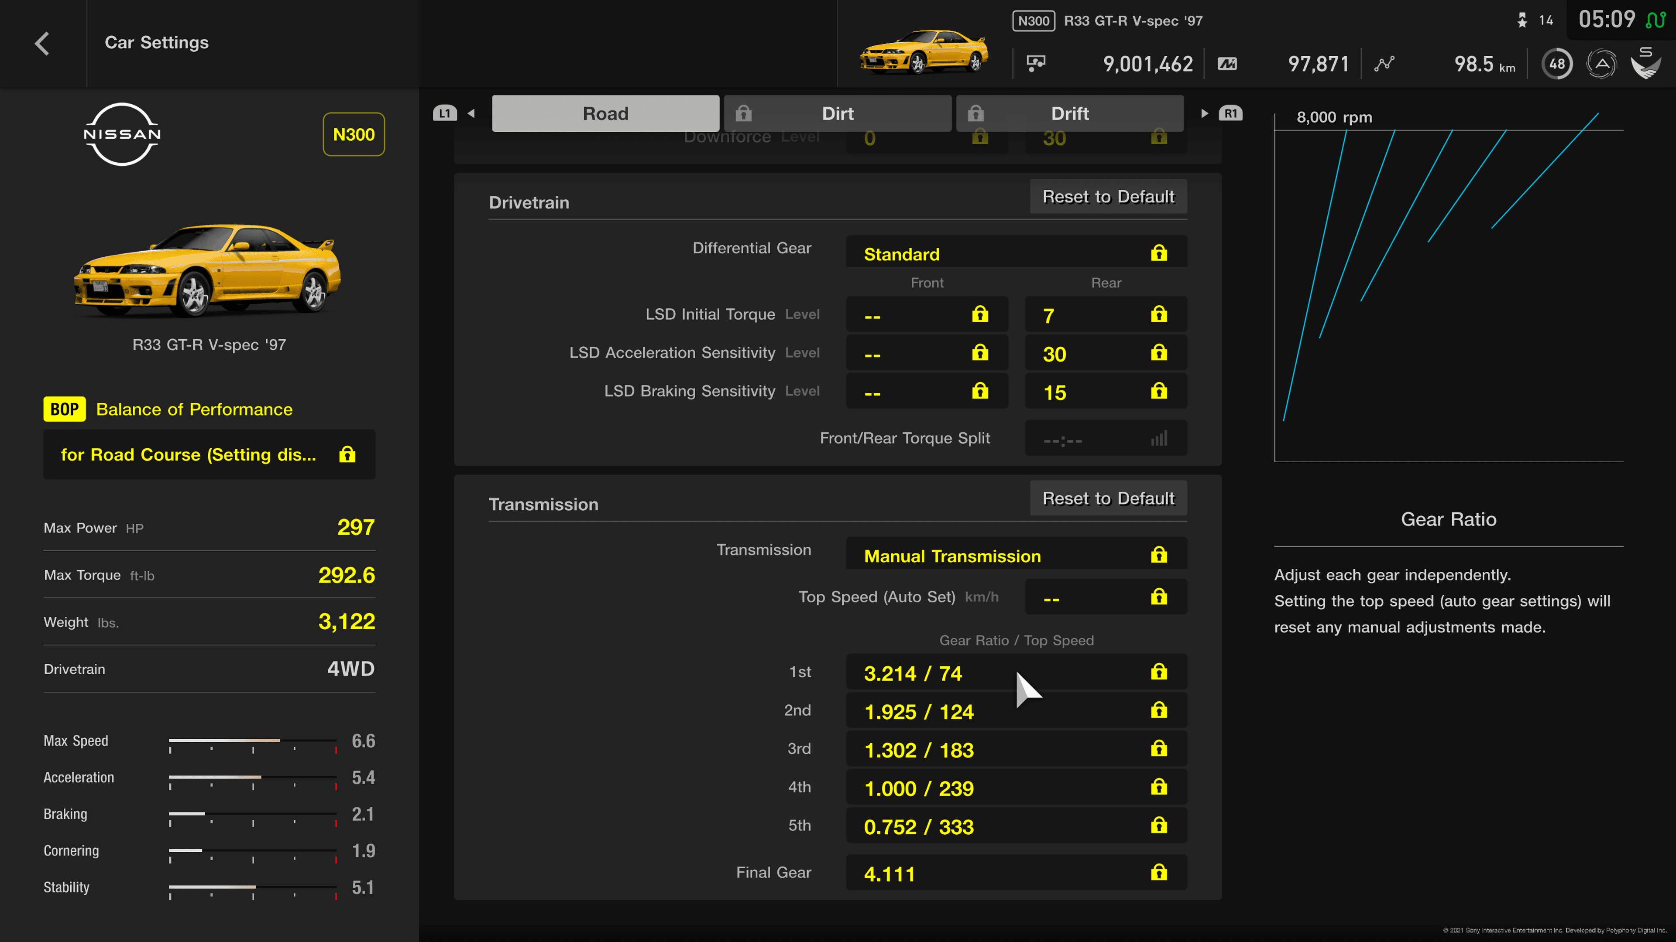Click the lock icon on Top Speed Auto Set
The width and height of the screenshot is (1676, 942).
tap(1159, 597)
